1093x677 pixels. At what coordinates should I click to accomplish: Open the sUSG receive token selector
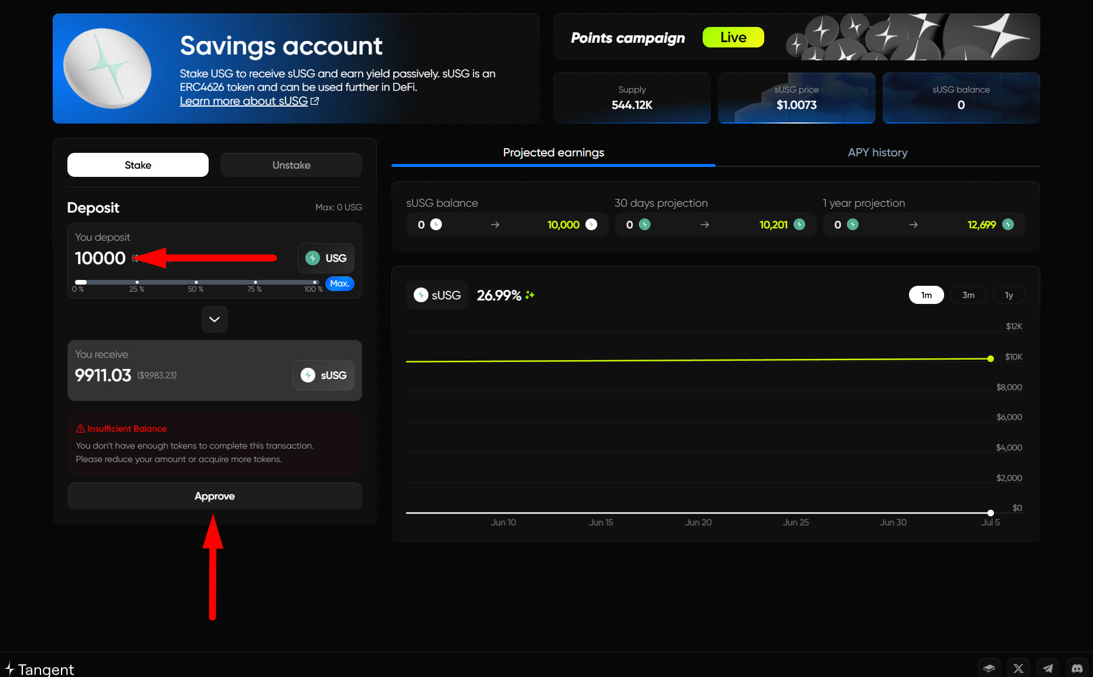pyautogui.click(x=324, y=375)
